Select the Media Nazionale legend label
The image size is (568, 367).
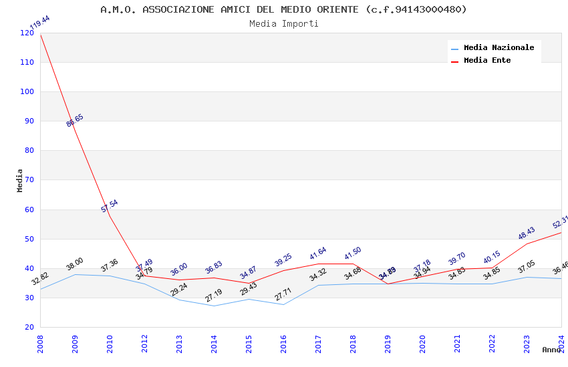point(499,47)
